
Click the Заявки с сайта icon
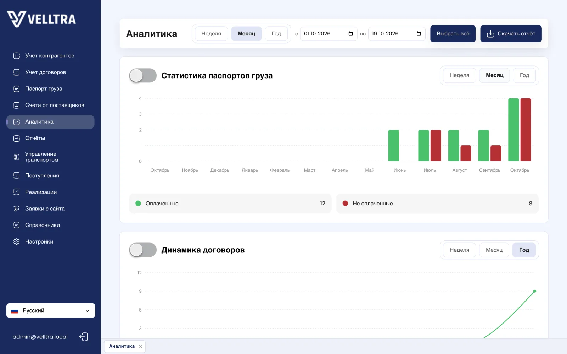click(17, 209)
